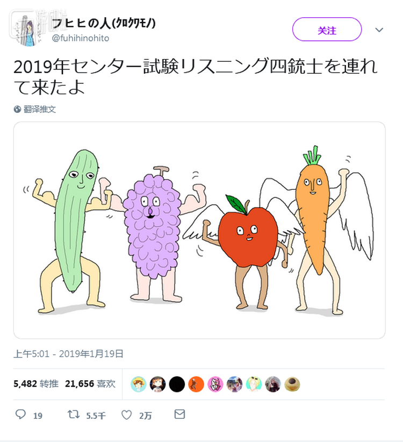
Task: Click the globe icon beside translate tweet
Action: point(18,109)
